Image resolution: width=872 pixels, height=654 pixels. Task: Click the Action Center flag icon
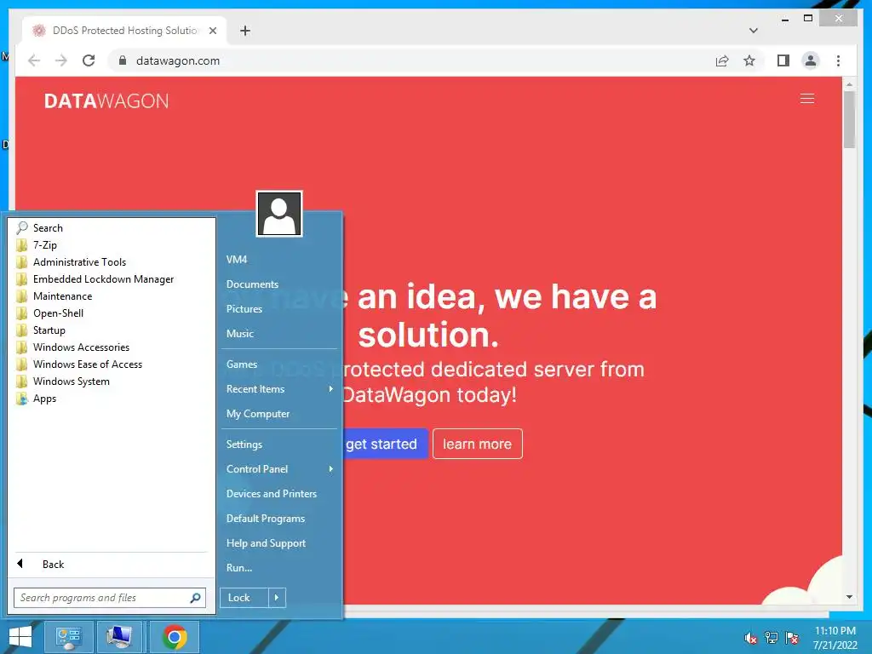(792, 638)
